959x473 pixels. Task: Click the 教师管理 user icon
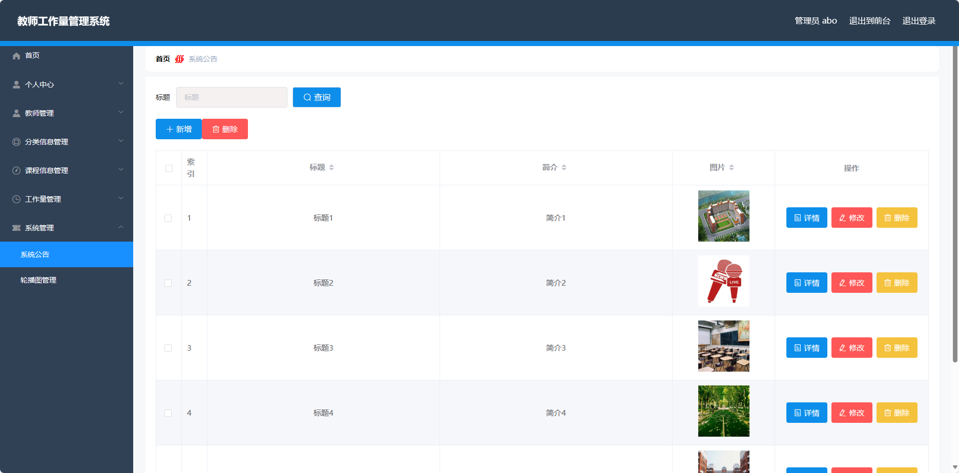pos(16,113)
